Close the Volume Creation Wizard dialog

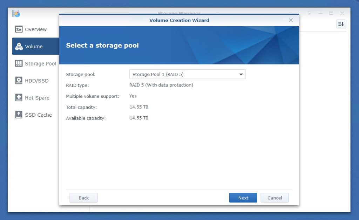291,20
